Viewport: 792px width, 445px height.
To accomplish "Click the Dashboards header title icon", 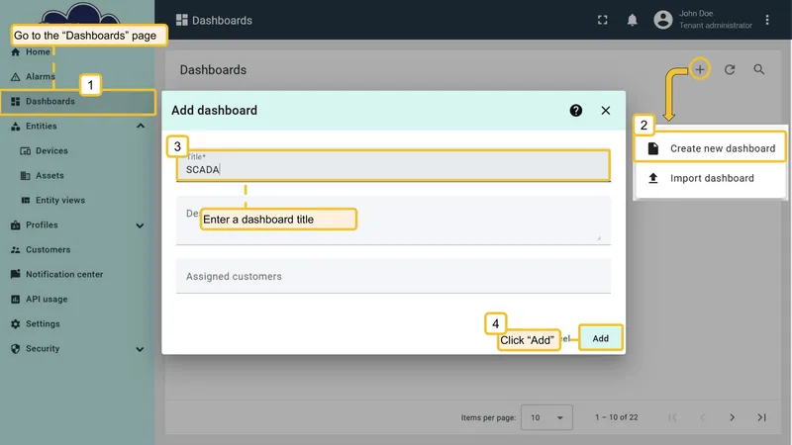I will tap(182, 20).
